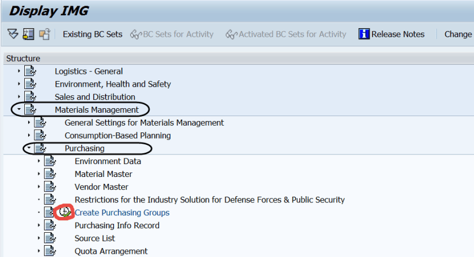Click the third icon in the toolbar
The image size is (474, 257).
(45, 34)
